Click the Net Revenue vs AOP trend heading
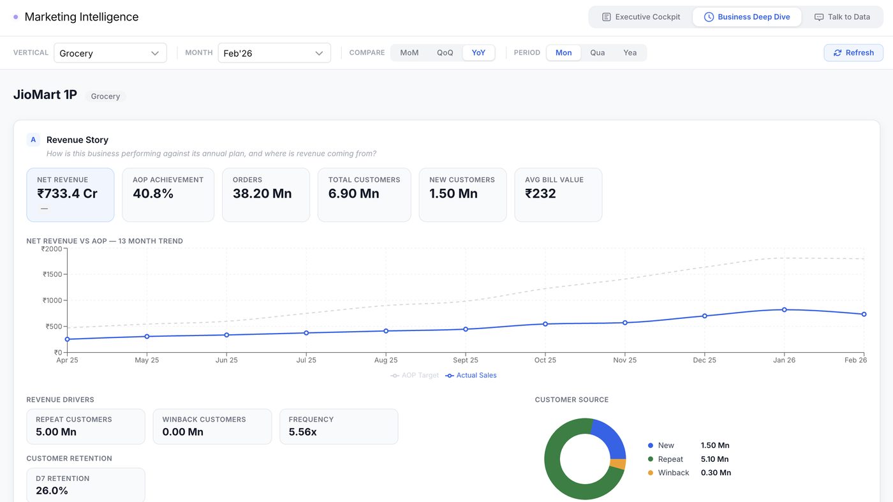 105,241
